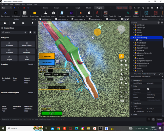
Task: Launch the GUI2LUA plugin
Action: [25, 14]
